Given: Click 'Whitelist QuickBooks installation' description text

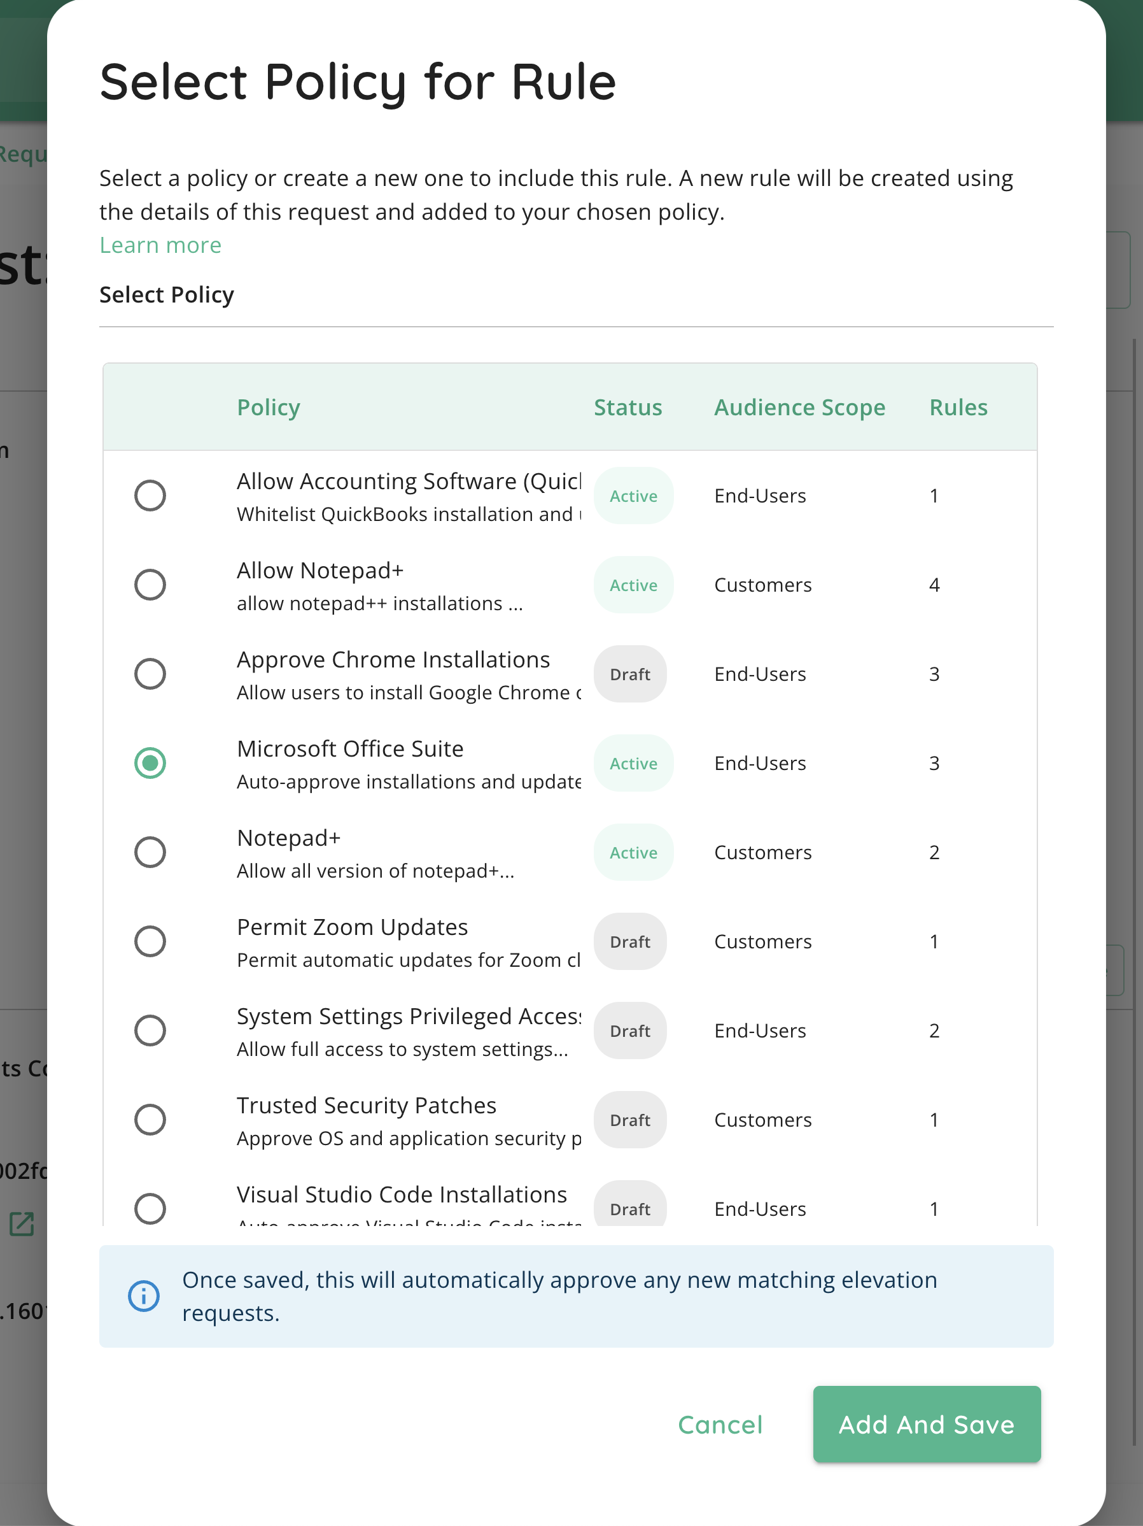Looking at the screenshot, I should pos(409,514).
